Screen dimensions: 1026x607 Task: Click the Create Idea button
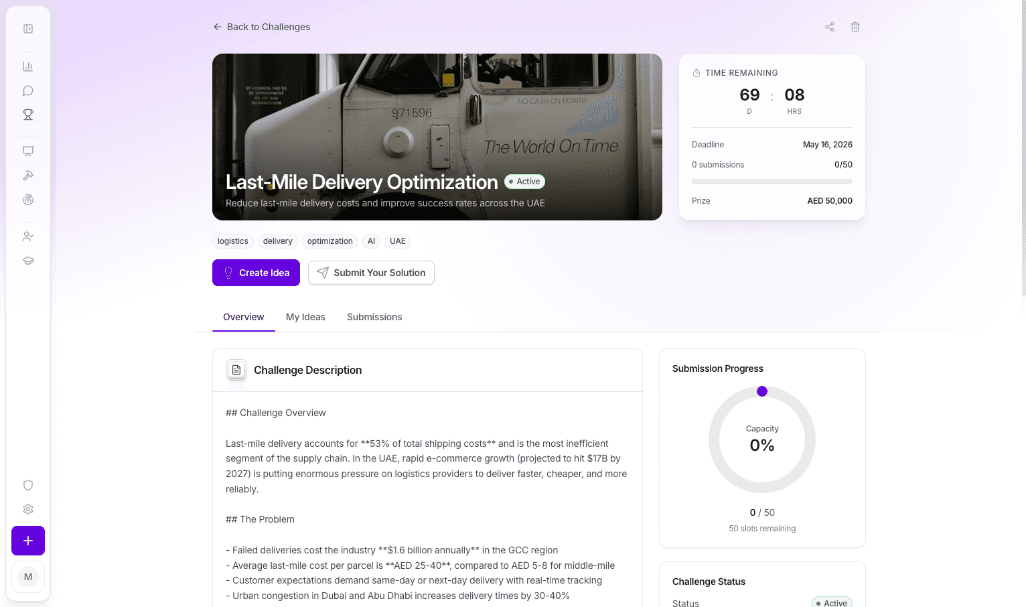coord(256,273)
